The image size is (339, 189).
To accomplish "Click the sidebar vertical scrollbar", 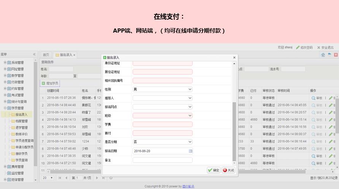I will [35, 114].
